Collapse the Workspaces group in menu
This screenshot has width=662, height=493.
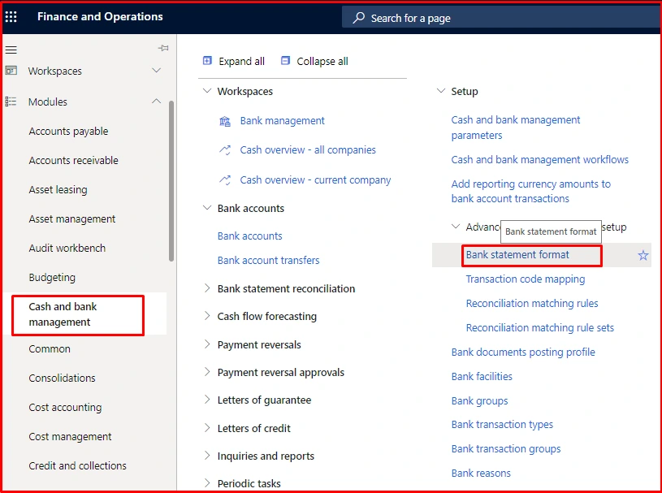point(207,91)
